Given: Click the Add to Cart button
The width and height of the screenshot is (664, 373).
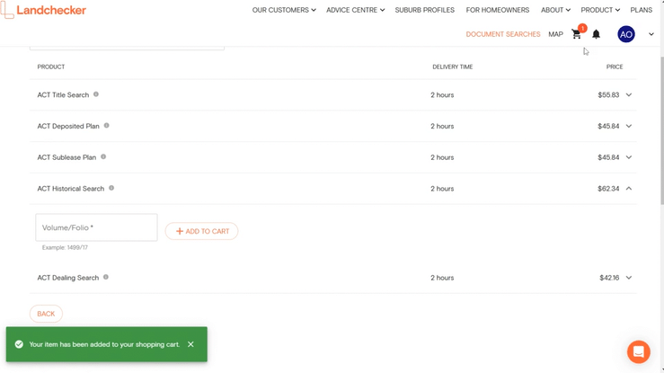Looking at the screenshot, I should pos(201,231).
